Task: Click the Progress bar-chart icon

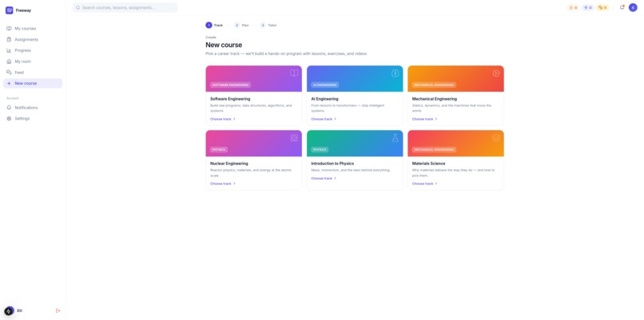Action: [x=9, y=50]
